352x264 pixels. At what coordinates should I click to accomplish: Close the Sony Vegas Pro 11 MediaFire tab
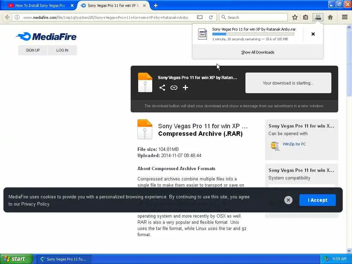click(x=144, y=5)
